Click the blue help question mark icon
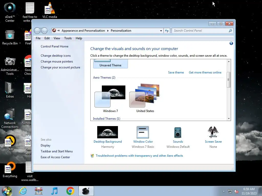262x196 pixels. (x=231, y=43)
